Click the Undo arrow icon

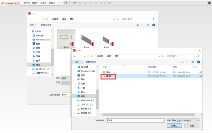pos(91,3)
